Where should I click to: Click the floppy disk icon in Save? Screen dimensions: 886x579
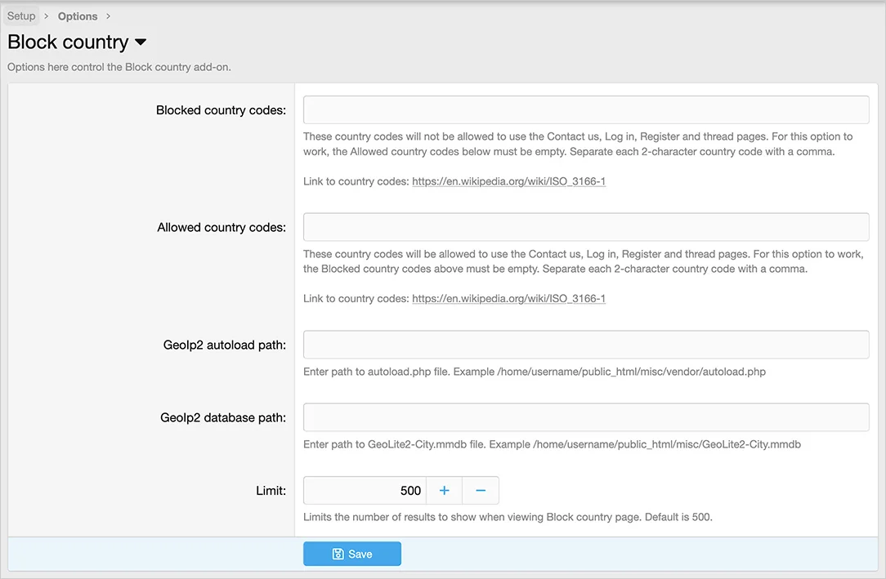coord(338,554)
